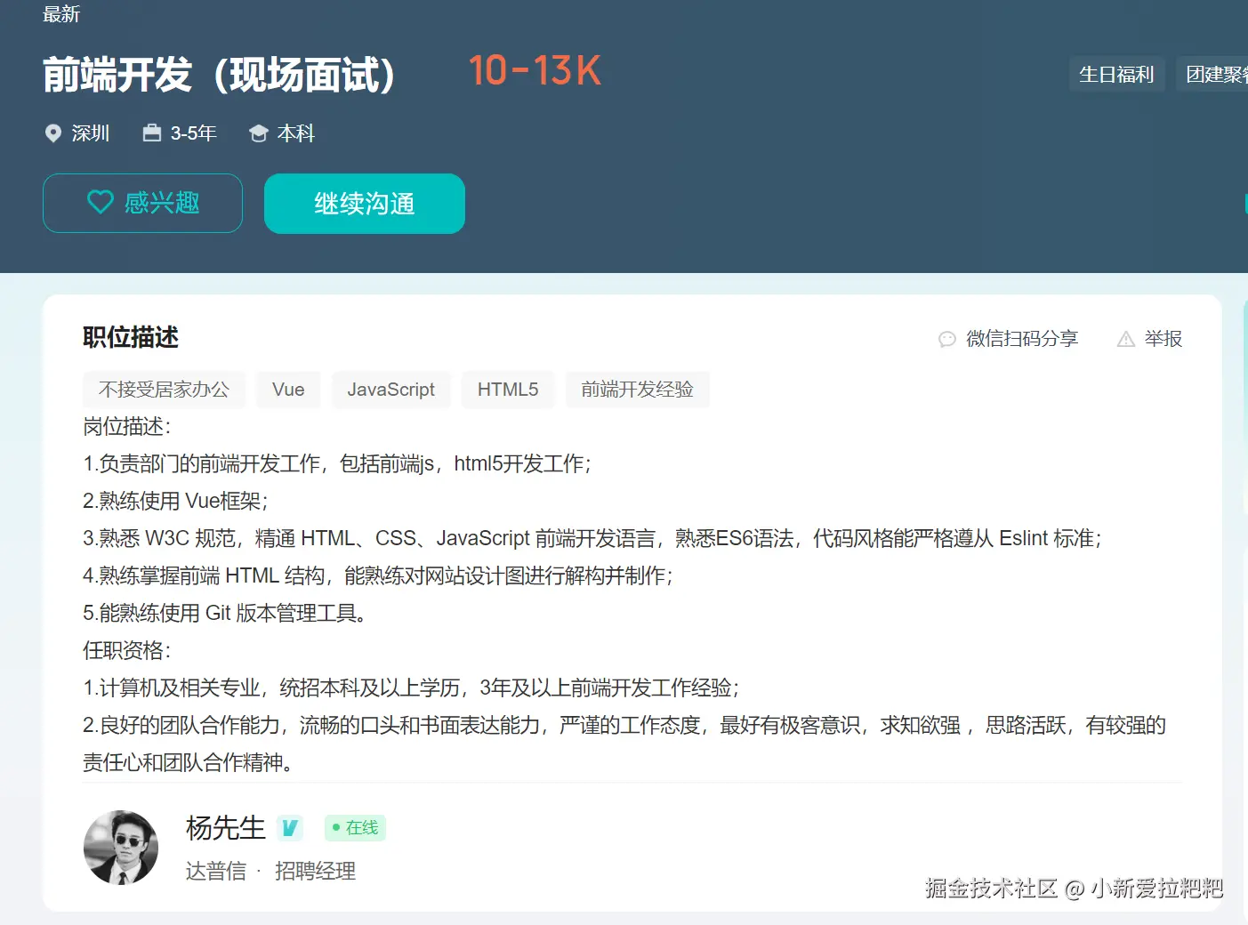Click the briefcase icon next to 3-5年

coord(151,132)
